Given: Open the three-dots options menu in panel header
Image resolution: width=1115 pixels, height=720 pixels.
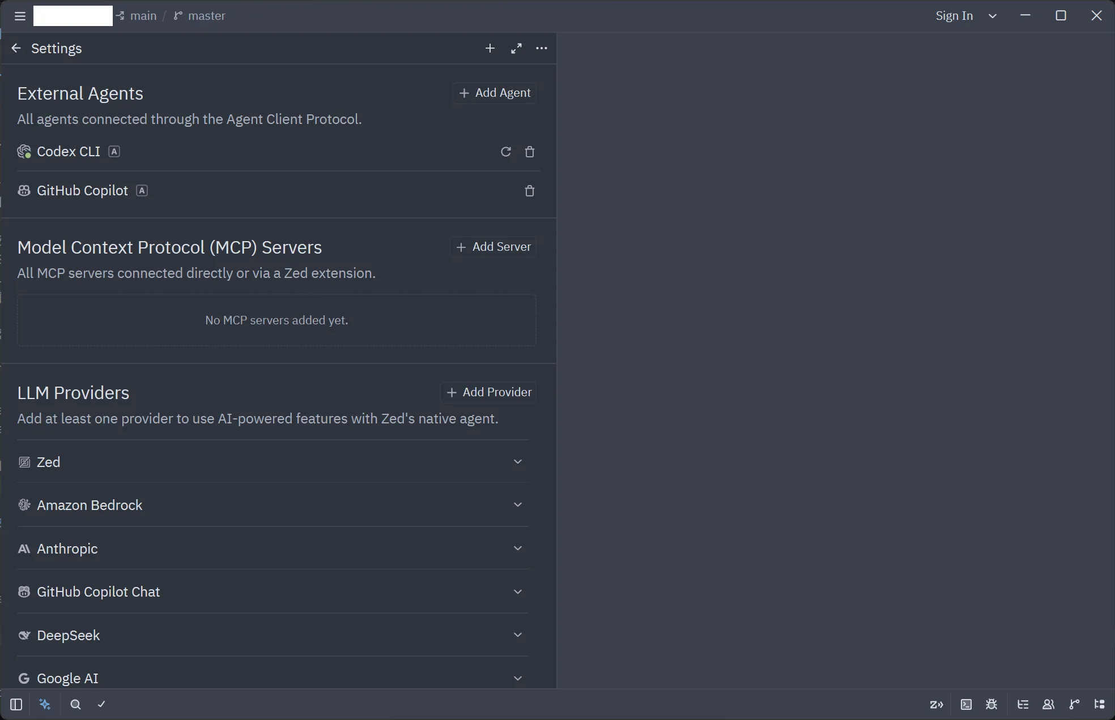Looking at the screenshot, I should 542,48.
